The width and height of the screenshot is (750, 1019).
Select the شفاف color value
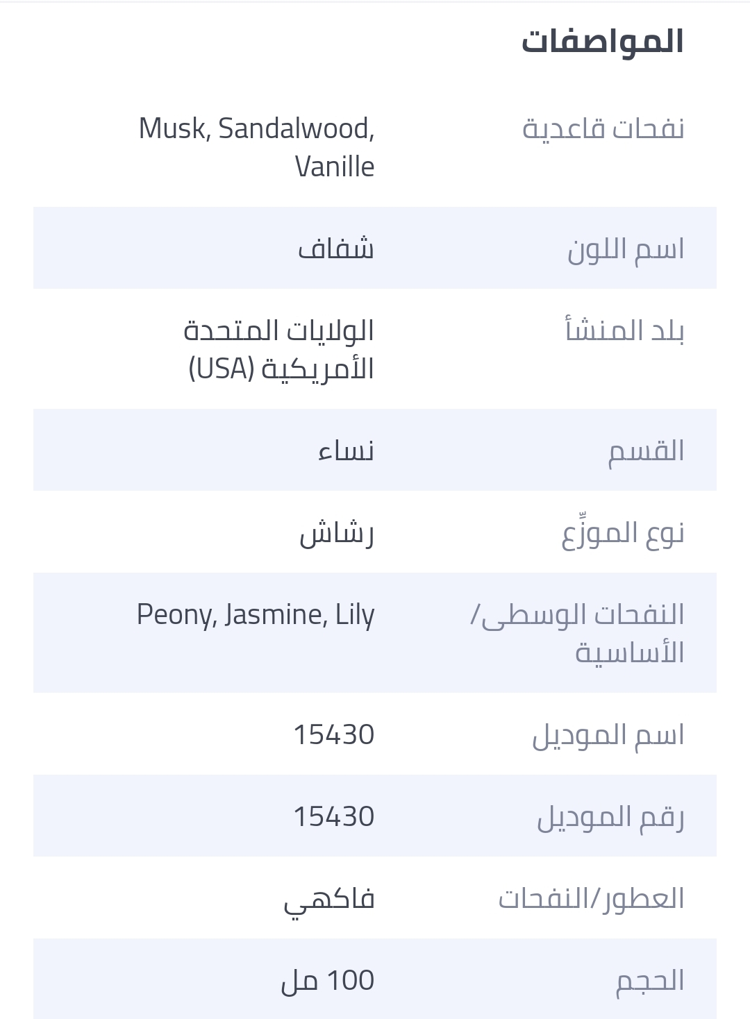336,249
